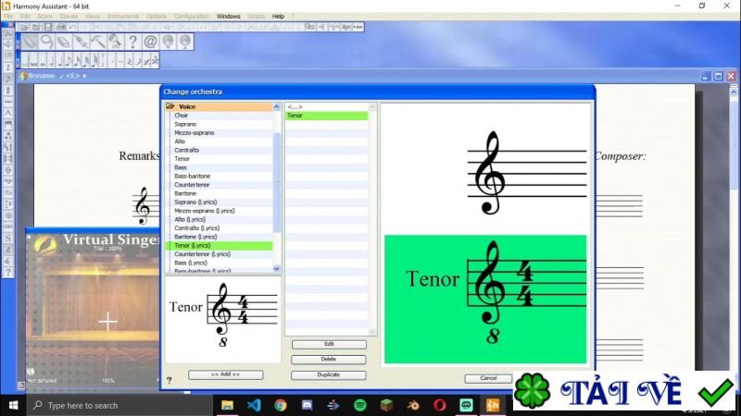The height and width of the screenshot is (416, 741).
Task: Select Tenor (Lyrics) highlighted entry
Action: 219,245
